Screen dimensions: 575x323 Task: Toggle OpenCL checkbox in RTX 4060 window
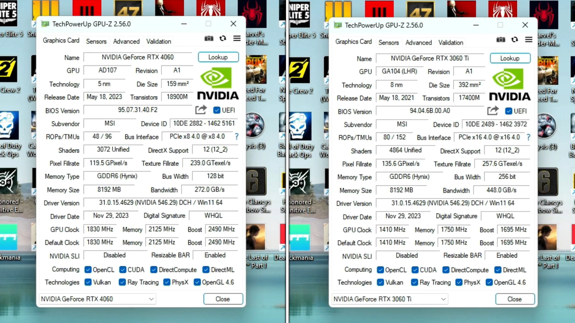88,269
